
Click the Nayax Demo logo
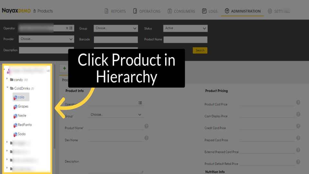point(16,11)
